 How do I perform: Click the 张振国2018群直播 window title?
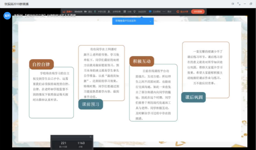click(16, 4)
